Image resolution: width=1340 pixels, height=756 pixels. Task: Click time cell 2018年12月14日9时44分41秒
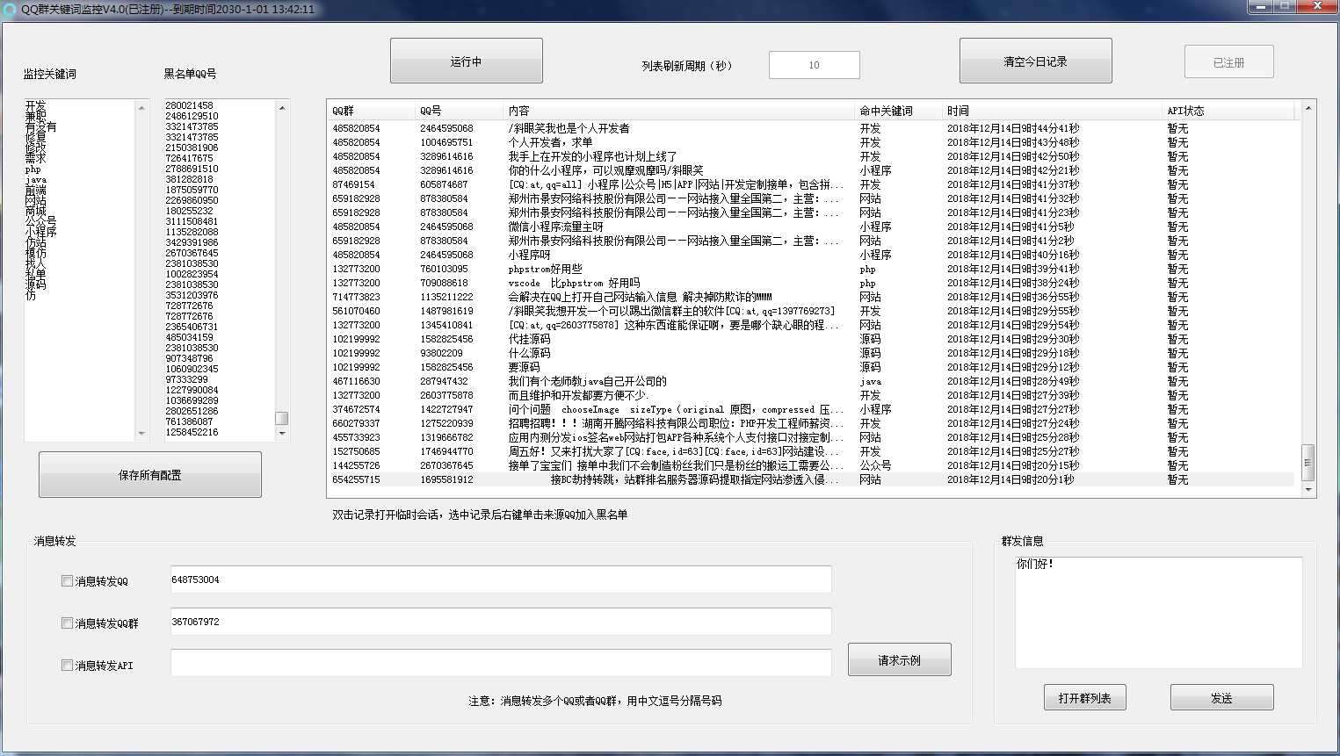(x=1013, y=128)
